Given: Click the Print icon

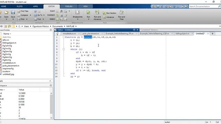Looking at the screenshot, I should tap(19, 19).
